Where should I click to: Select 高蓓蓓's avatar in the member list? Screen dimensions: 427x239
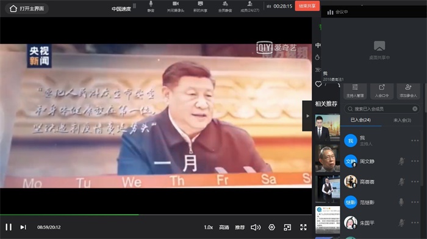351,182
